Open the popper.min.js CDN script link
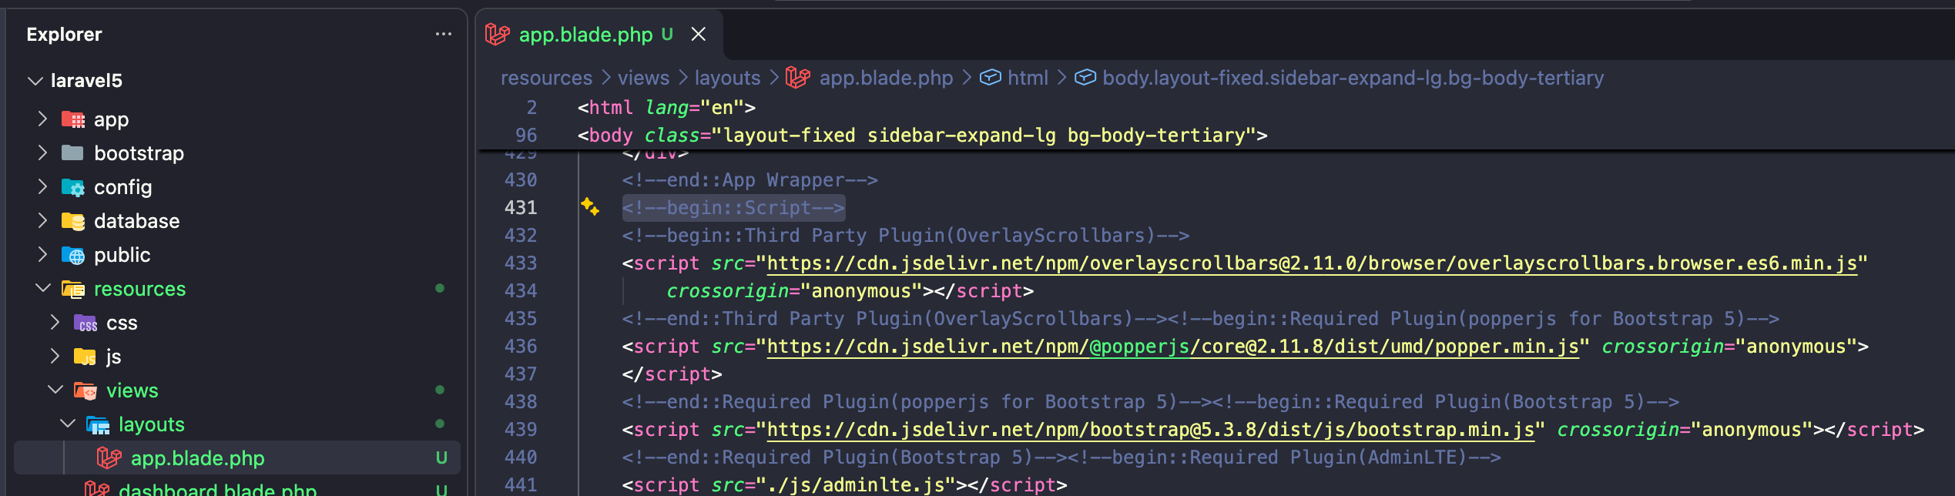Screen dimensions: 1955x496 point(1172,347)
